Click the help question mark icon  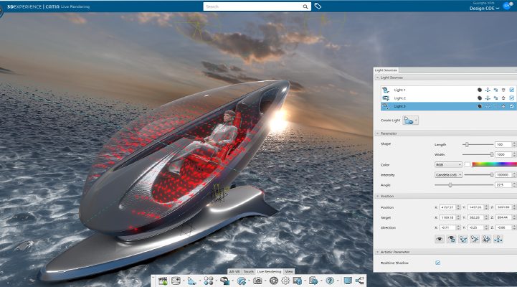(x=330, y=281)
